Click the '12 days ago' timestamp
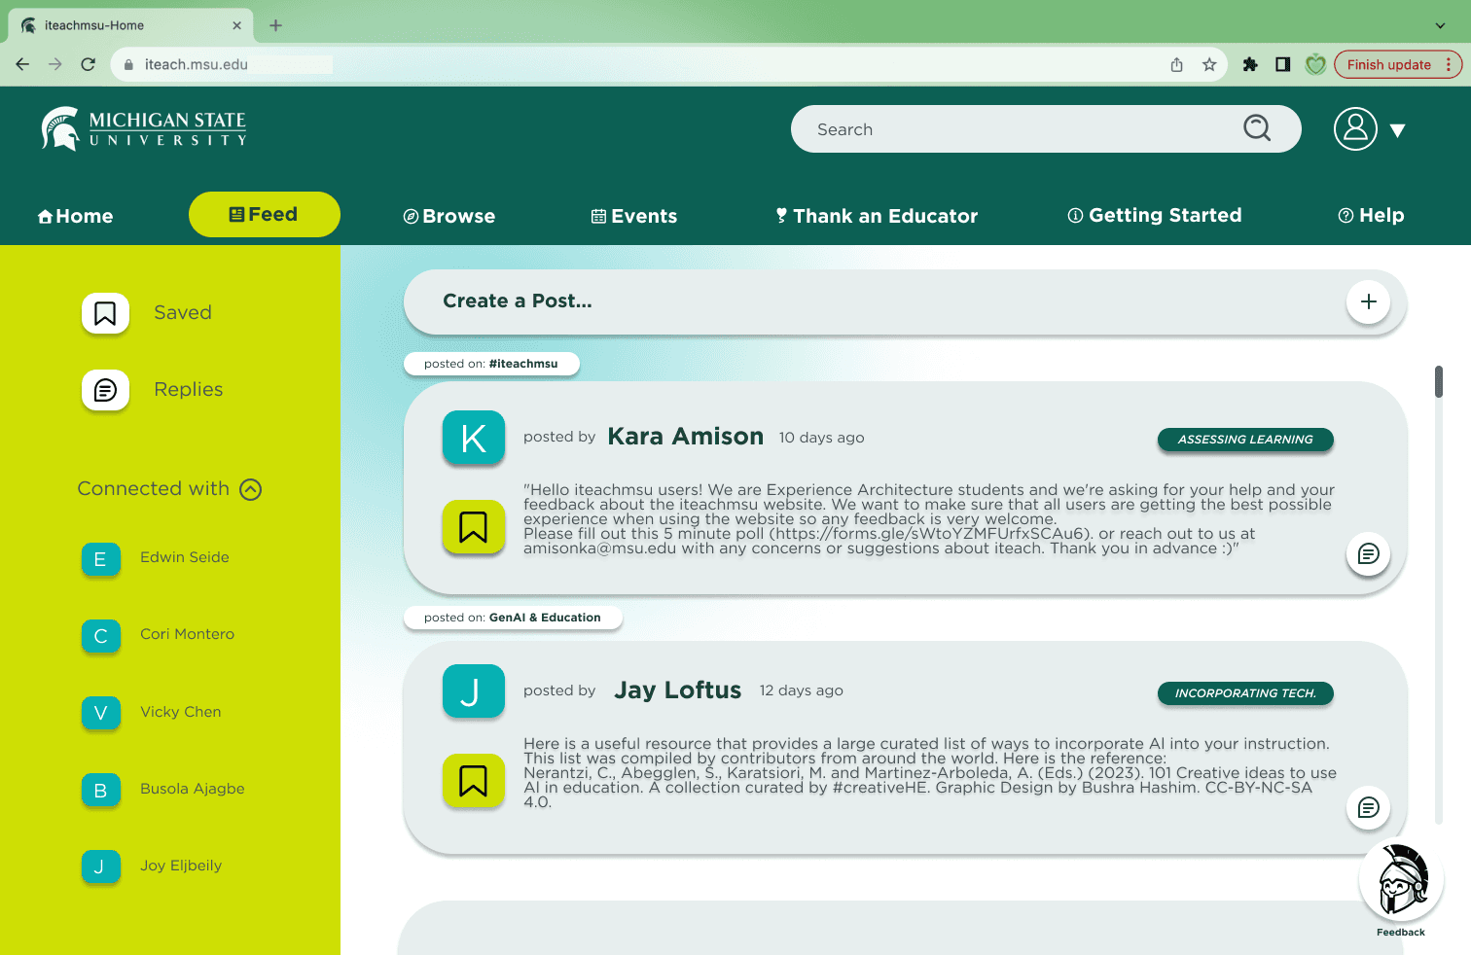Viewport: 1471px width, 955px height. tap(801, 690)
